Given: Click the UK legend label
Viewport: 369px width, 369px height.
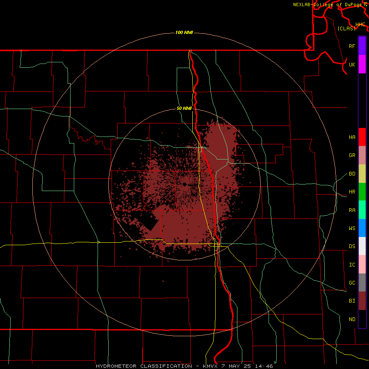Looking at the screenshot, I should point(352,64).
